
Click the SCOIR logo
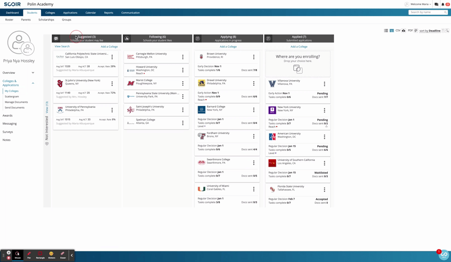click(13, 4)
